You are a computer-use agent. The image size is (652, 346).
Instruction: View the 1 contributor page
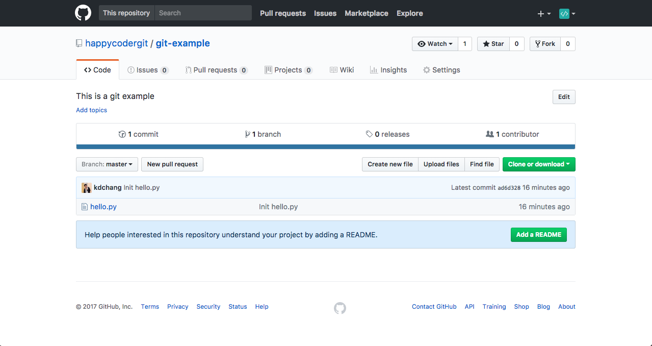click(x=513, y=134)
